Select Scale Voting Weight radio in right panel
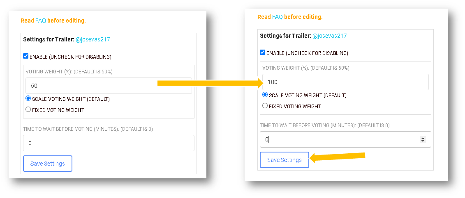The width and height of the screenshot is (465, 198). (265, 95)
